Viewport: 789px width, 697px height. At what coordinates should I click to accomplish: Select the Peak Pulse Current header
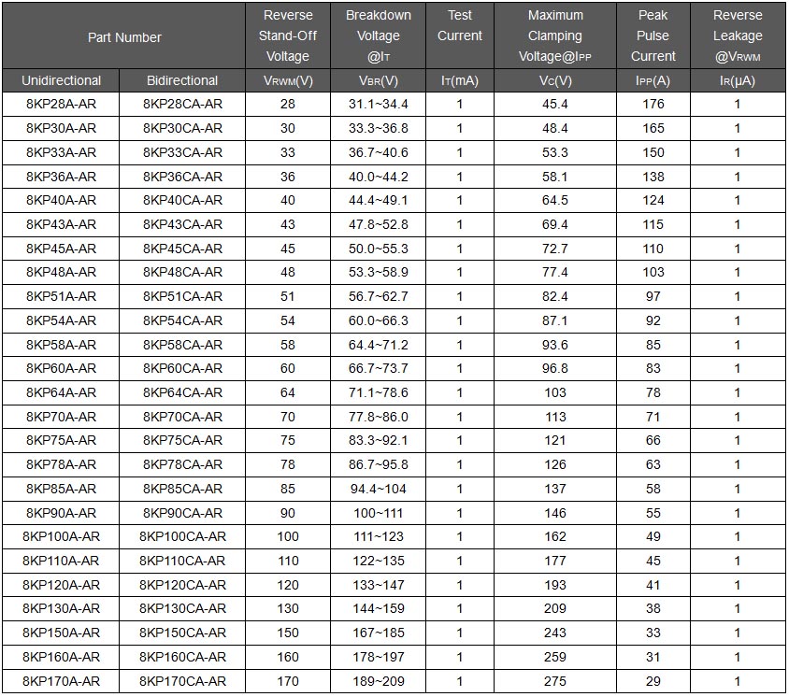(x=653, y=36)
